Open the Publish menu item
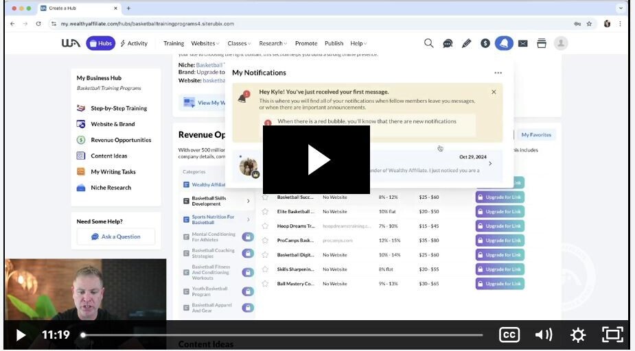The width and height of the screenshot is (635, 351). pyautogui.click(x=334, y=43)
